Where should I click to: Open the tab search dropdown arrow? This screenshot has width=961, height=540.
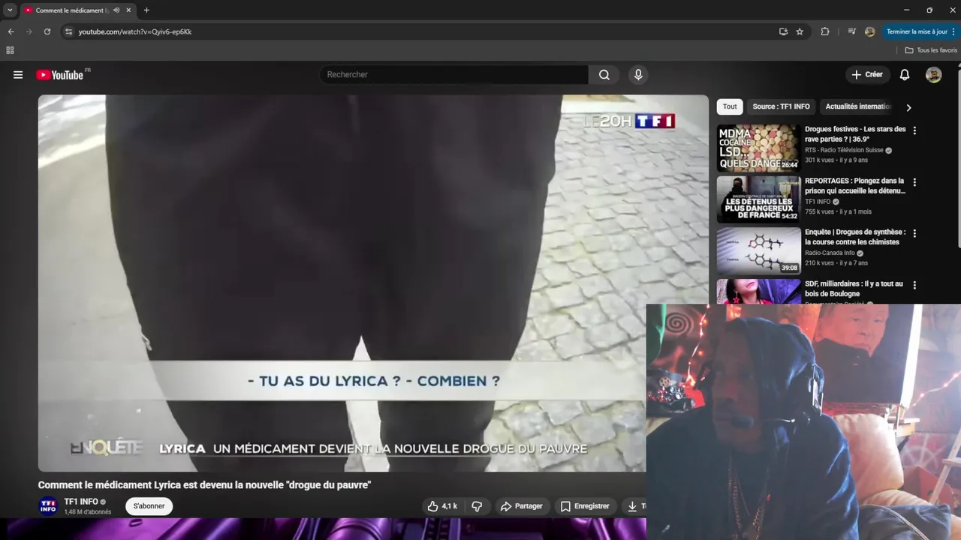click(10, 10)
